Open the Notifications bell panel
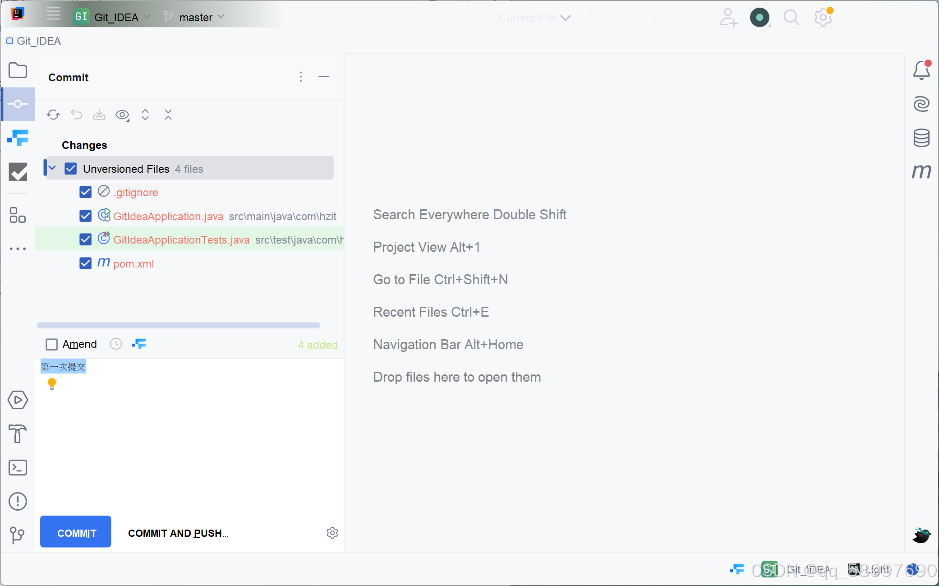This screenshot has width=939, height=586. [x=921, y=71]
